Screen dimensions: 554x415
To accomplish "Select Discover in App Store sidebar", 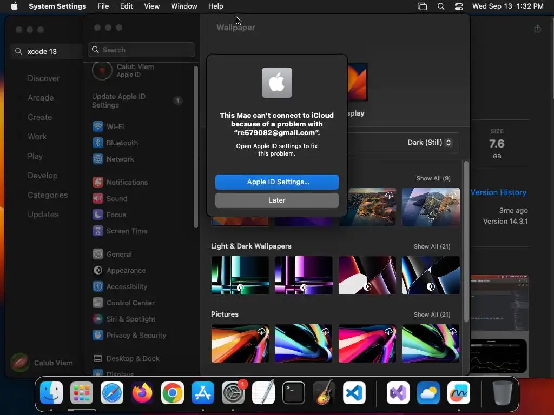I will [43, 78].
